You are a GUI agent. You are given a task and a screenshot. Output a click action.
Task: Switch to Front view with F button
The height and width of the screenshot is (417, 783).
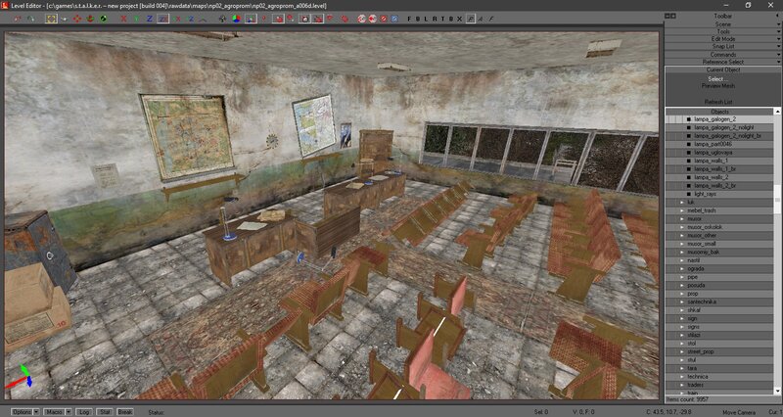(409, 19)
